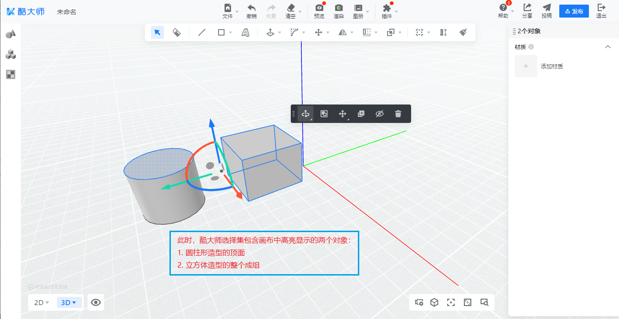Open the checkered material sidebar icon
Screen dimensions: 619x319
tap(11, 74)
